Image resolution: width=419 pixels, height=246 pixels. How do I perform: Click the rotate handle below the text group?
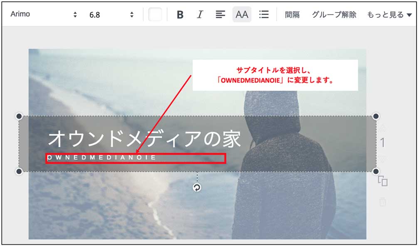tap(197, 188)
